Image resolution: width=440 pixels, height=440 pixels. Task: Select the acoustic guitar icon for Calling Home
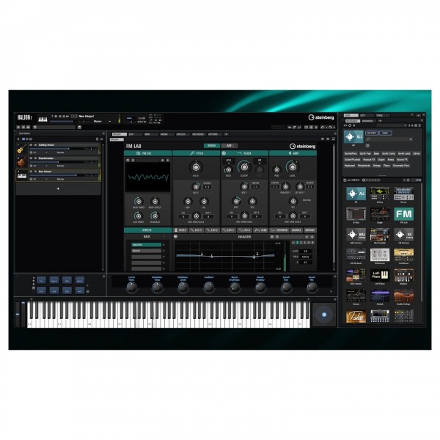click(21, 148)
